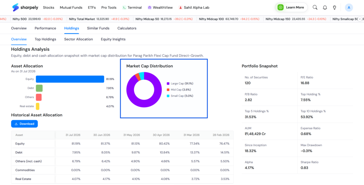Open the user avatar A icon
This screenshot has width=364, height=185.
tap(349, 7)
